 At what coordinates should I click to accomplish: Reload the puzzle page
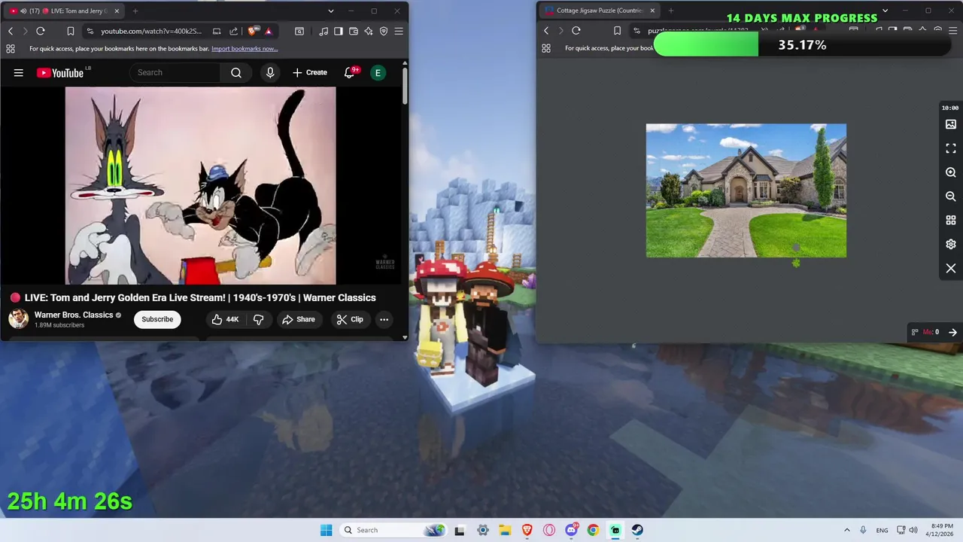[576, 31]
